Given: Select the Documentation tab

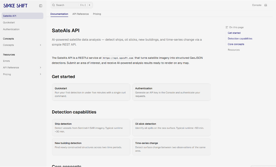Looking at the screenshot, I should click(59, 14).
